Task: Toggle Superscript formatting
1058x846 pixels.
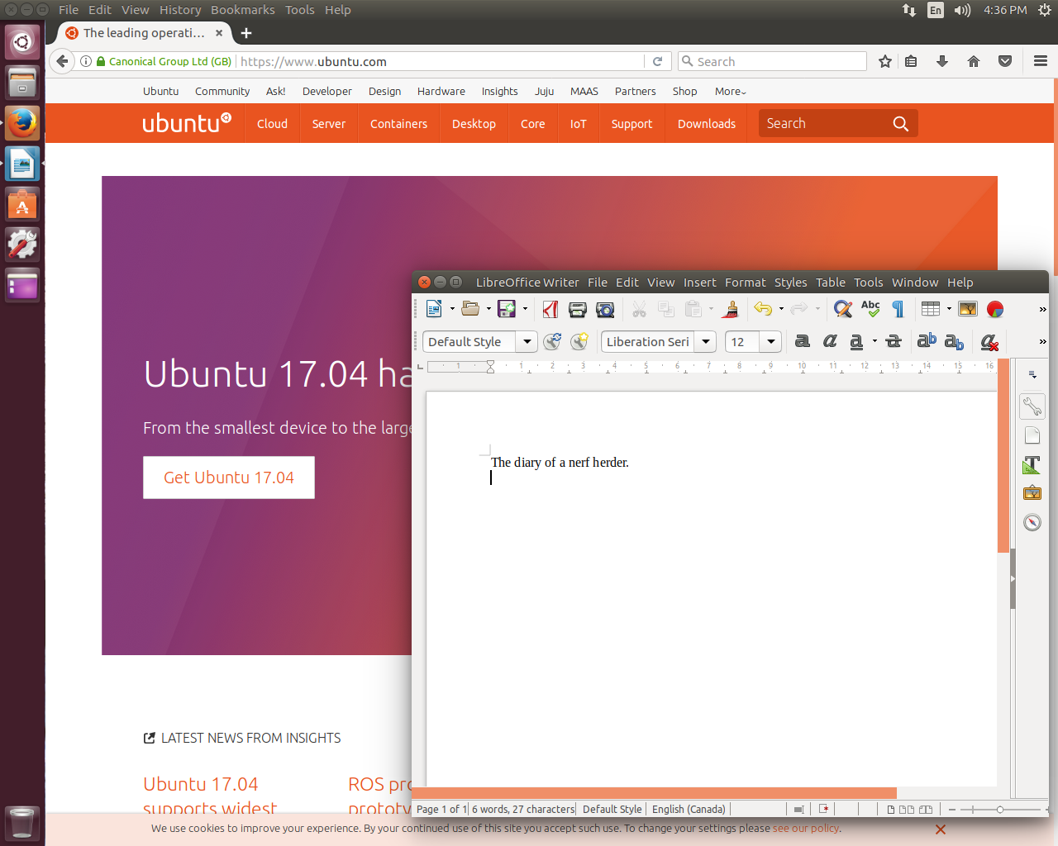Action: 927,341
